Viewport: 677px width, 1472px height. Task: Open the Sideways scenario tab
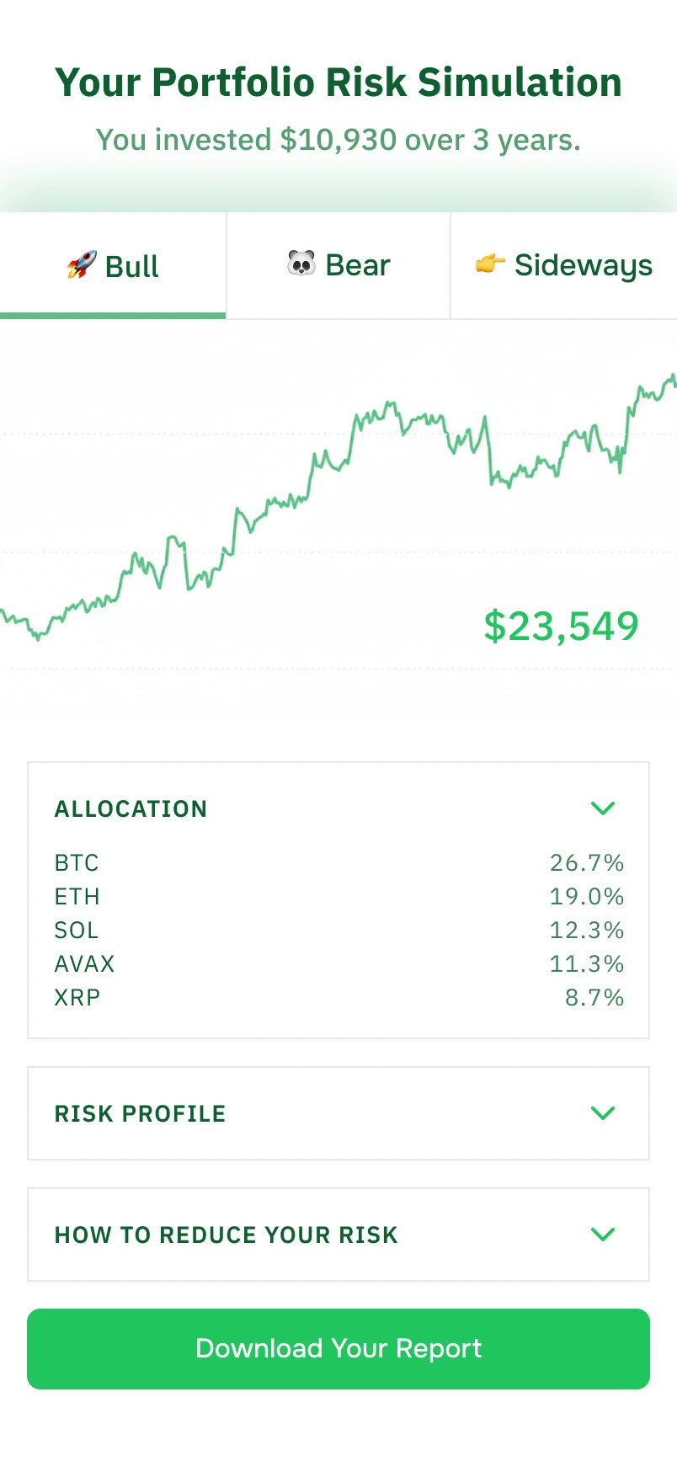coord(564,265)
